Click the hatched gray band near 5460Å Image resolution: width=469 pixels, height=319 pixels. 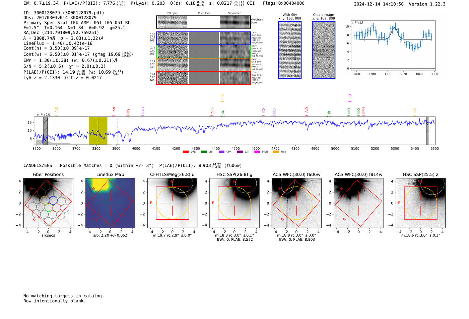point(427,131)
